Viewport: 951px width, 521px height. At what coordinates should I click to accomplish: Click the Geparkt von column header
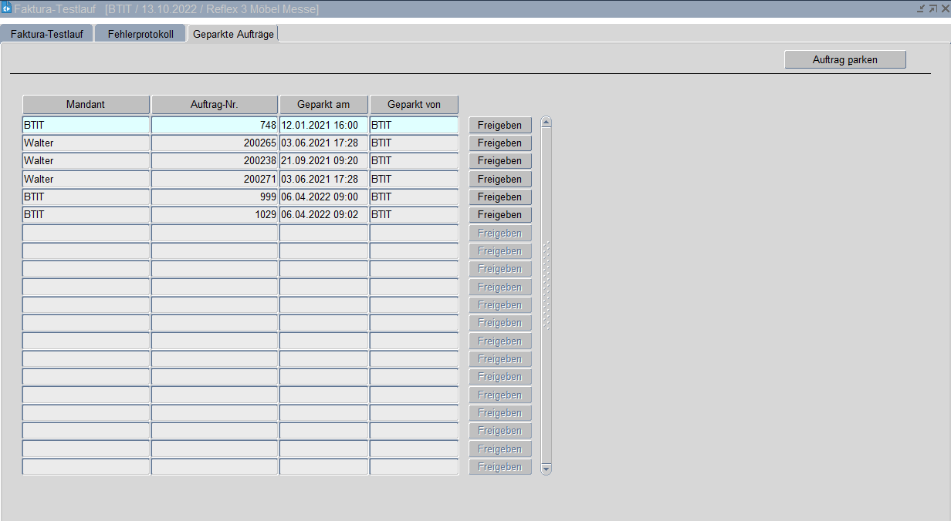pyautogui.click(x=414, y=104)
